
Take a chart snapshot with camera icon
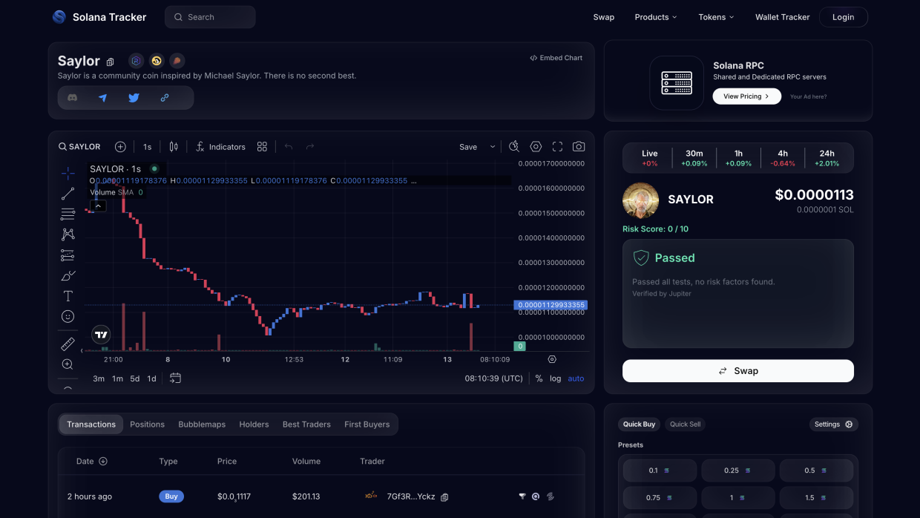579,147
